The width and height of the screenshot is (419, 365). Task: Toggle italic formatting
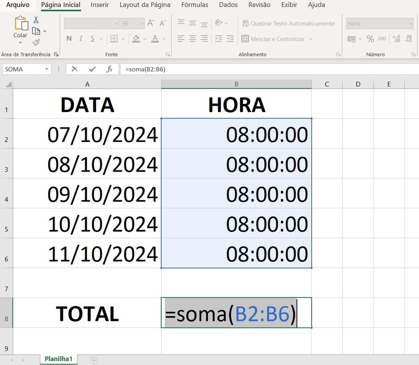(80, 38)
